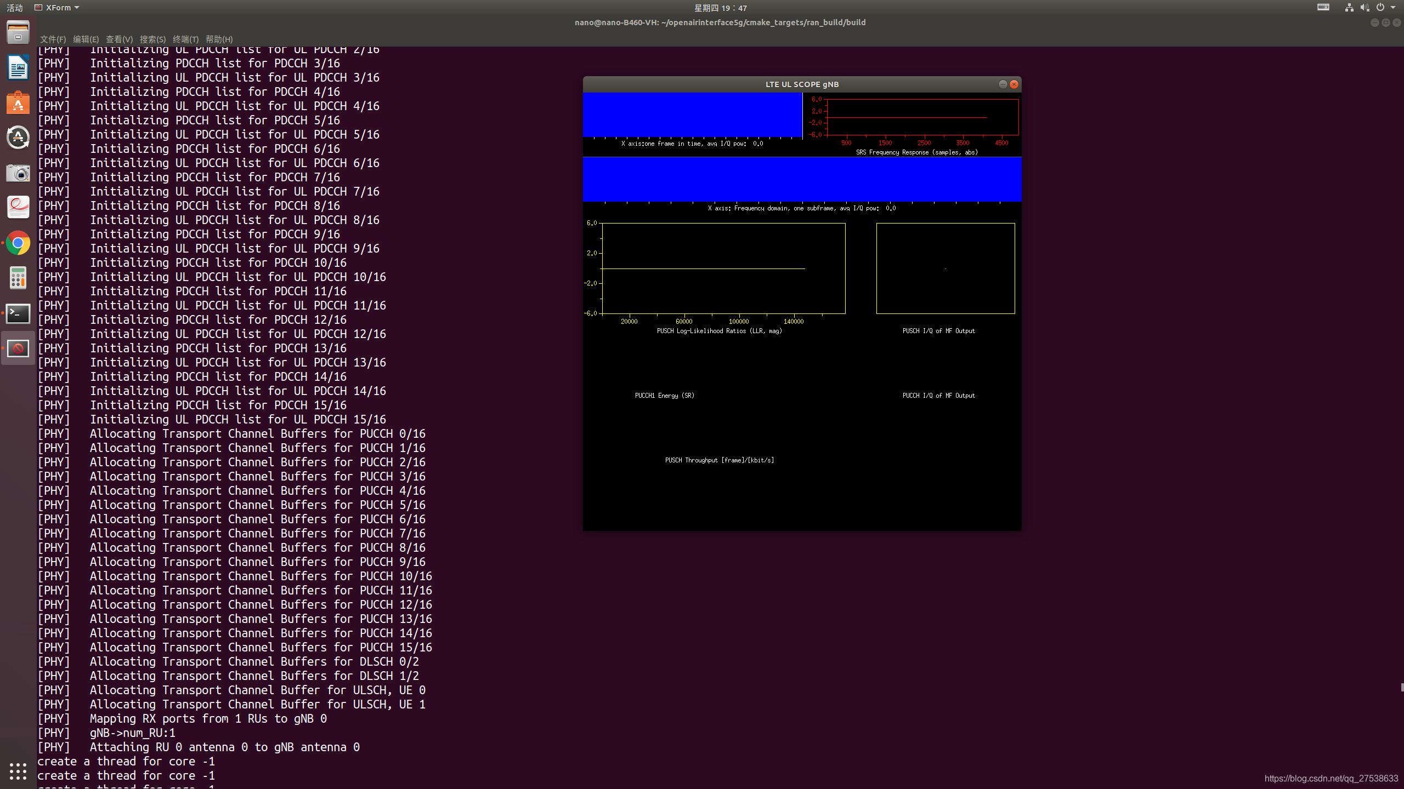Open the Files manager dock icon
The width and height of the screenshot is (1404, 789).
coord(18,33)
